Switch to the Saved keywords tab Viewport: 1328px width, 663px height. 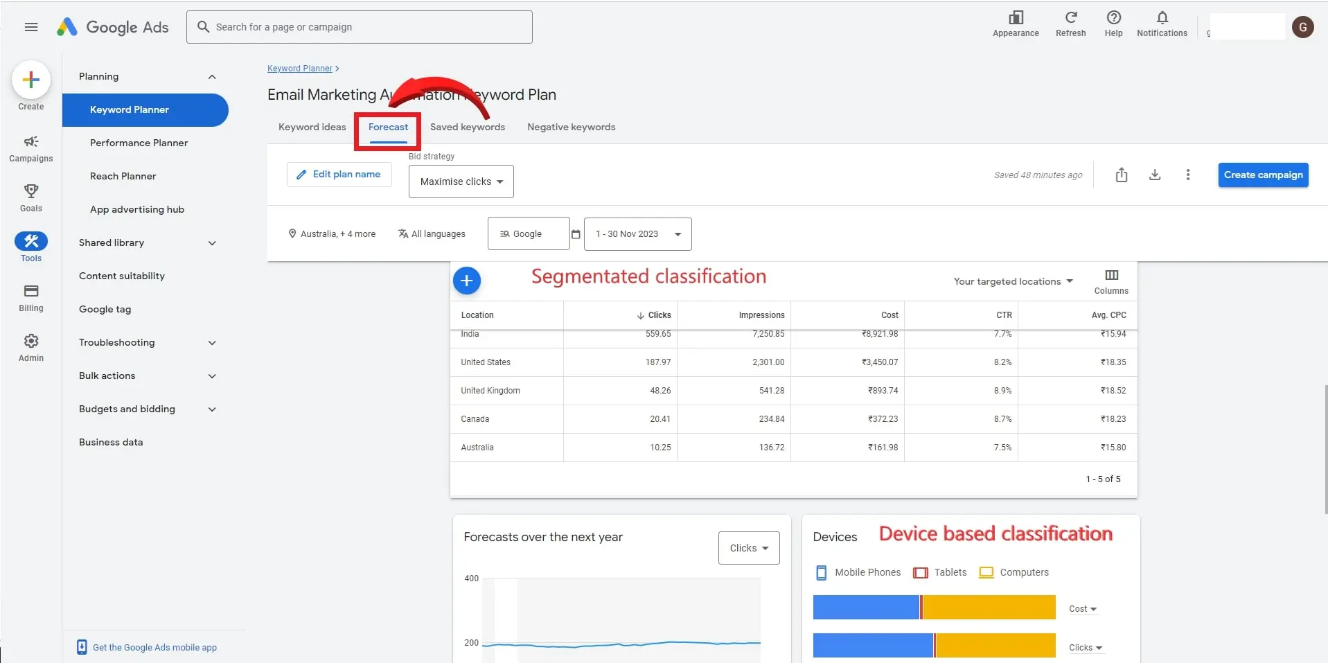[x=467, y=127]
